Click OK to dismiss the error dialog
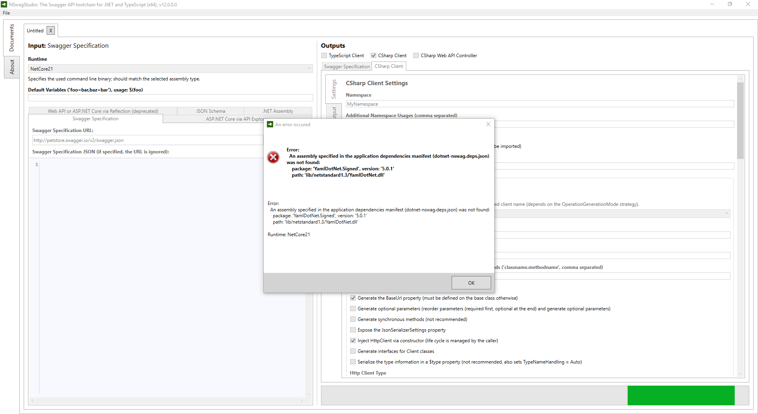The width and height of the screenshot is (758, 414). [x=471, y=283]
